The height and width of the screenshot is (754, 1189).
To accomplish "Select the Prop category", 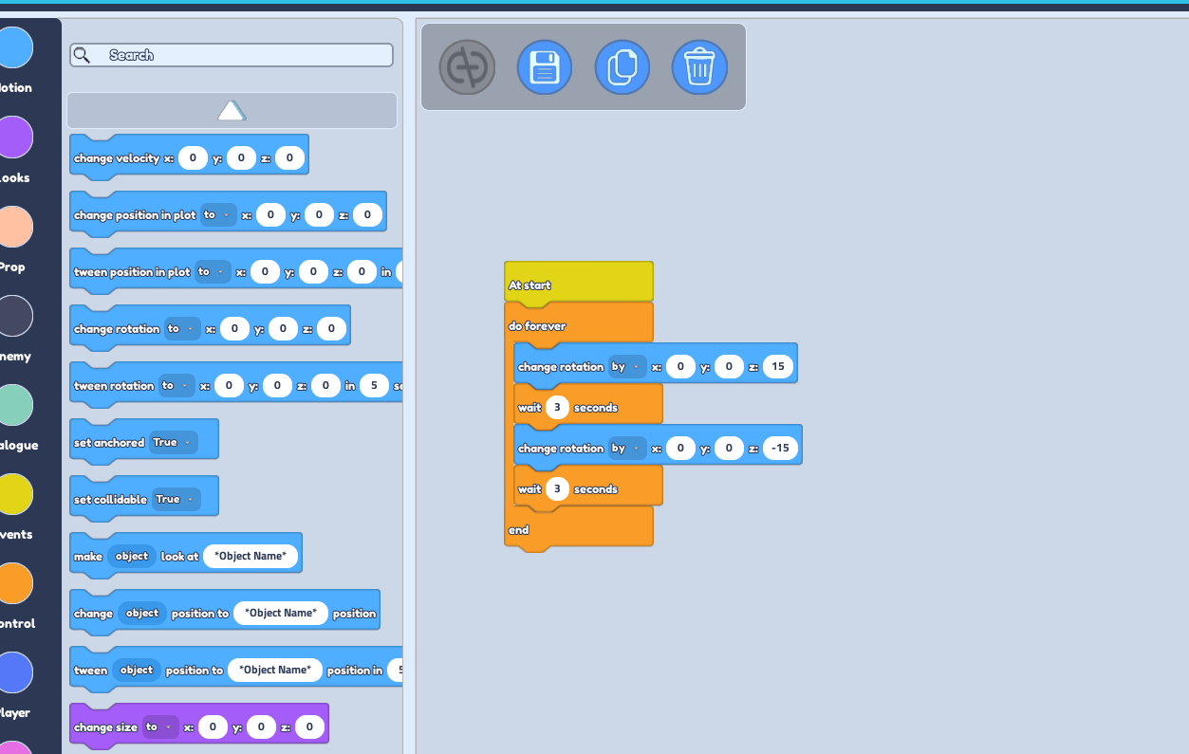I will tap(15, 227).
